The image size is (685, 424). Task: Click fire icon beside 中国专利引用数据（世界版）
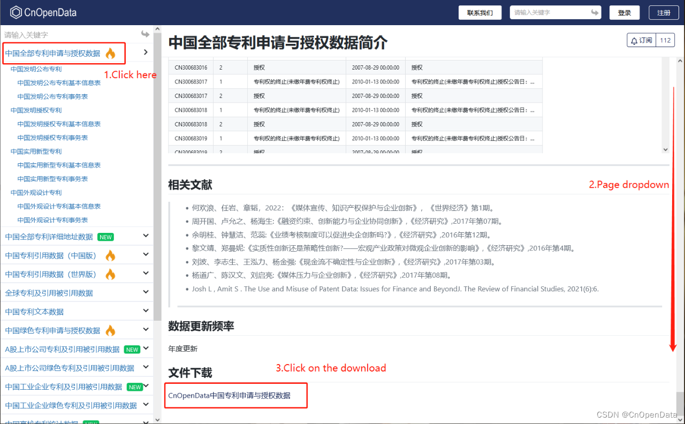pyautogui.click(x=110, y=274)
